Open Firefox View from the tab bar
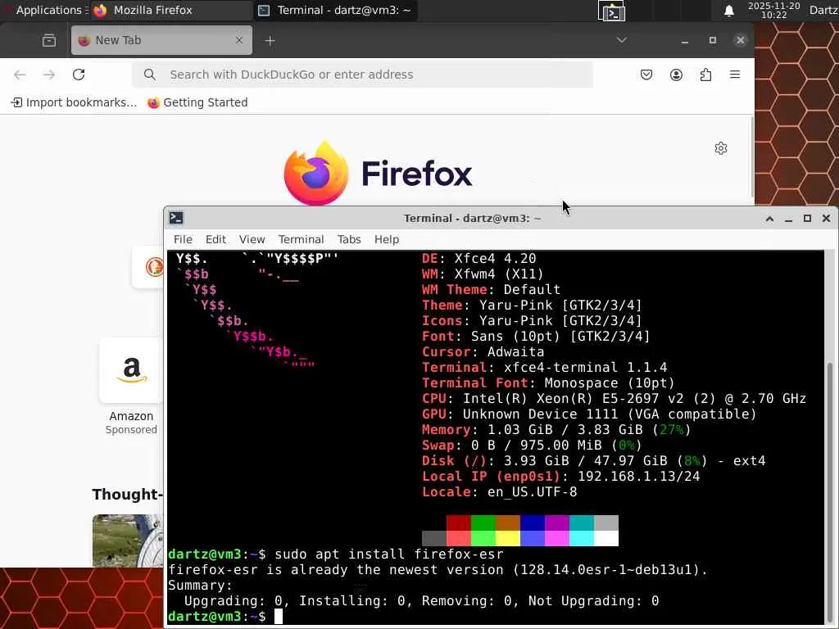This screenshot has width=839, height=629. (x=48, y=40)
